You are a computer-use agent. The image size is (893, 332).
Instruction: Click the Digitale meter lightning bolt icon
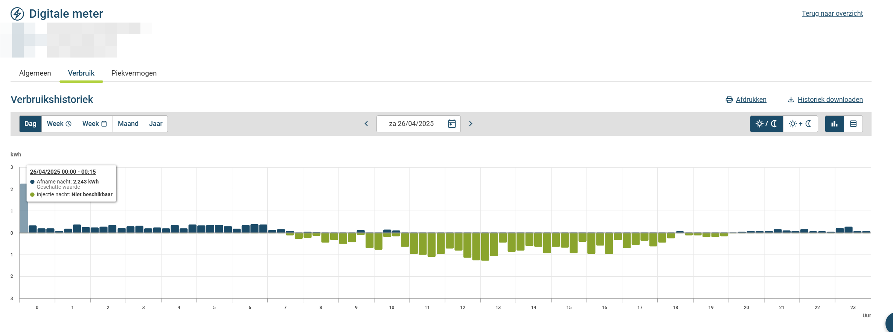pyautogui.click(x=17, y=14)
